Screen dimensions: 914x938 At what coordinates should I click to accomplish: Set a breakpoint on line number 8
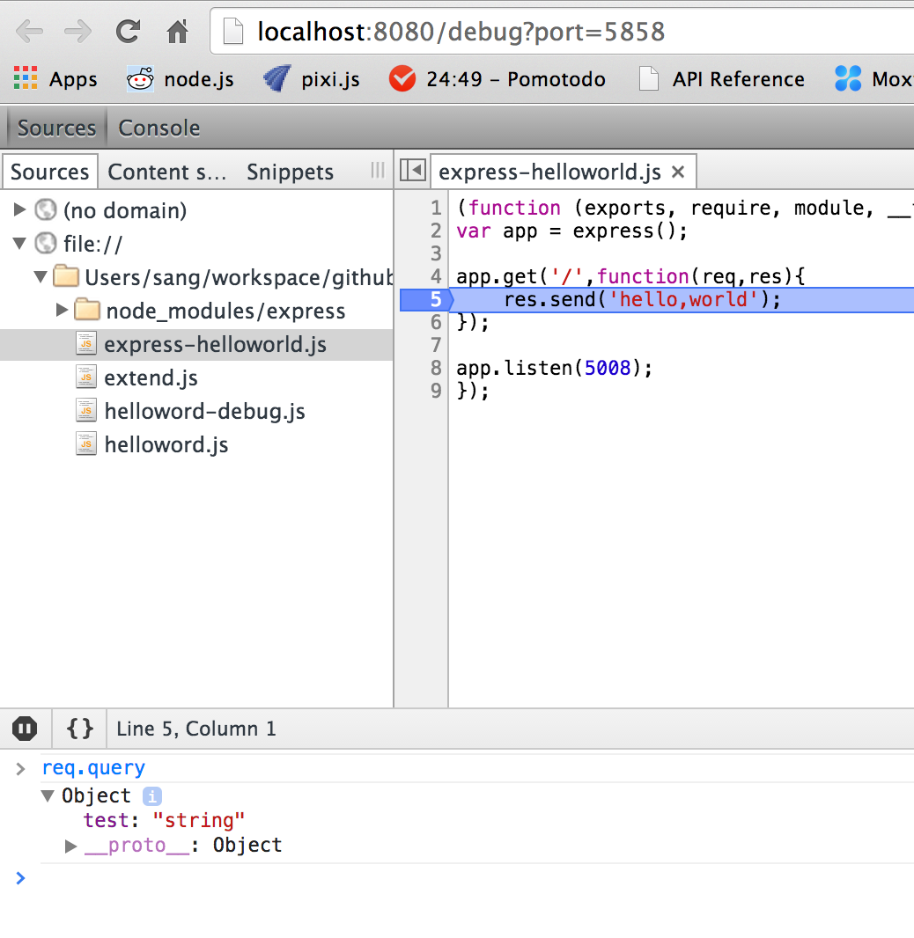(435, 368)
